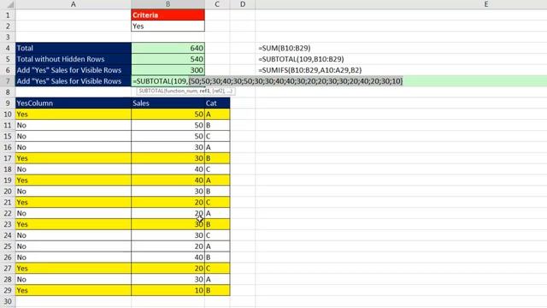Select sales value 50 in row 15
This screenshot has width=547, height=308.
point(168,136)
